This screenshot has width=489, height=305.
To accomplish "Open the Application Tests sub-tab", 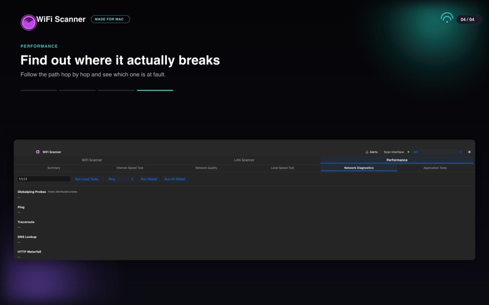I will click(435, 168).
